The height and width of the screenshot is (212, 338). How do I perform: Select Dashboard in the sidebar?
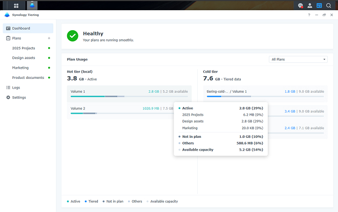[x=21, y=28]
